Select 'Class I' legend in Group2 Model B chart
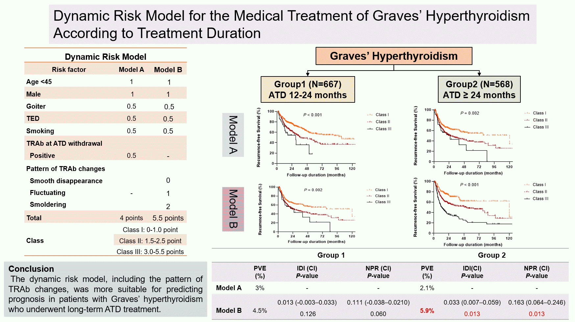 click(535, 185)
